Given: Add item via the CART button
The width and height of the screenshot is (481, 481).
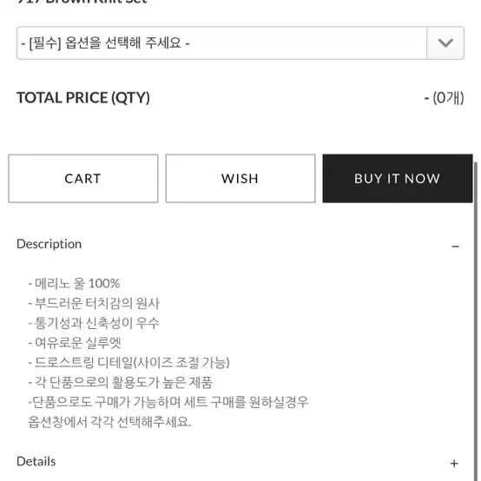Looking at the screenshot, I should pyautogui.click(x=83, y=179).
